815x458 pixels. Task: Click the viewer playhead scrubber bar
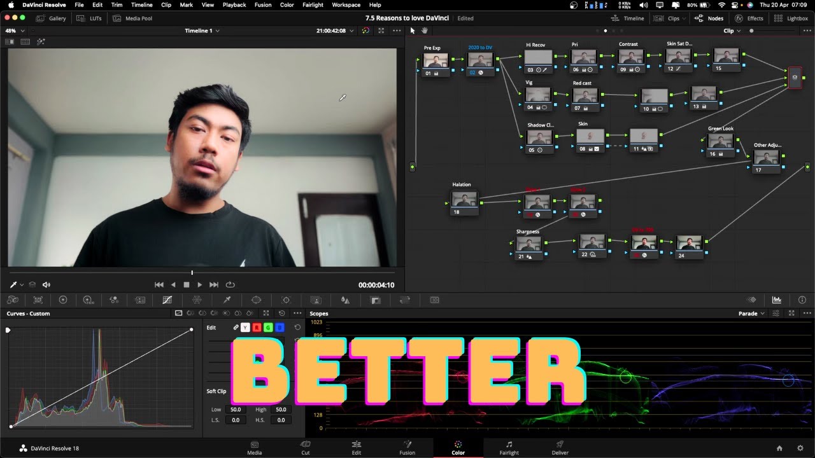pos(202,273)
